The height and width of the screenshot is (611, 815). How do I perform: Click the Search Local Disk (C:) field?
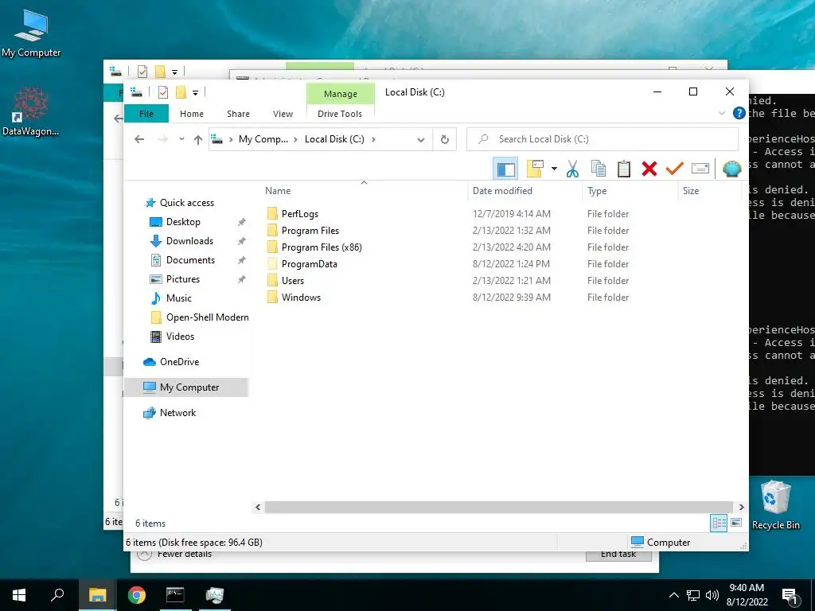pyautogui.click(x=602, y=139)
